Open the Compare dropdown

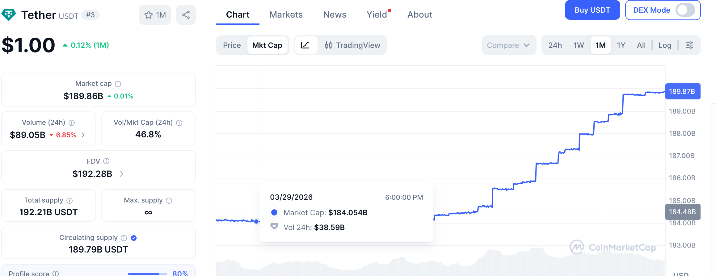(x=509, y=45)
